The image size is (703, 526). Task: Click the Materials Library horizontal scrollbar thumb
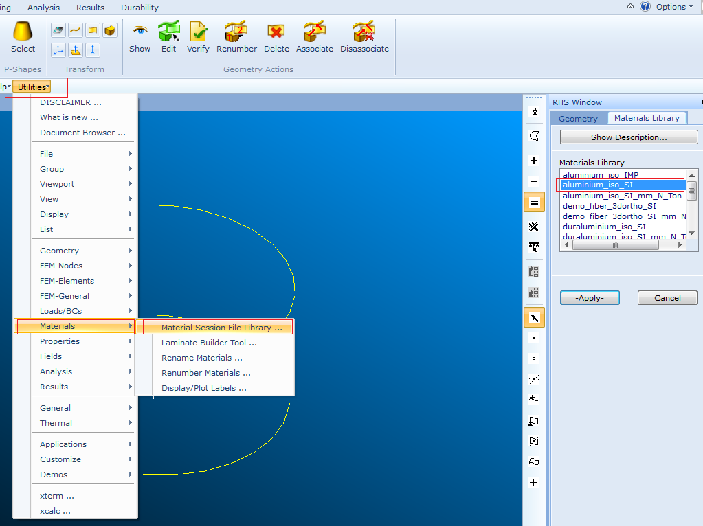click(x=615, y=245)
